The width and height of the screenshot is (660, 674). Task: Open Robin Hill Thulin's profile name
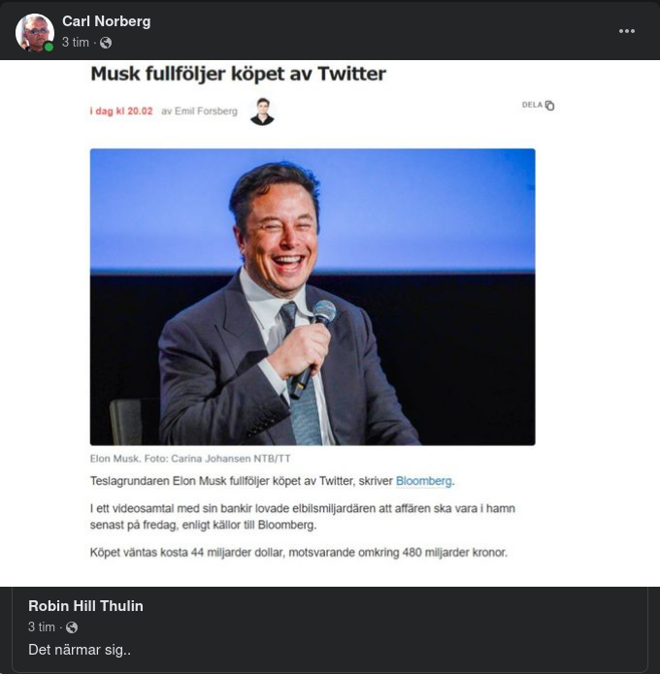(85, 606)
